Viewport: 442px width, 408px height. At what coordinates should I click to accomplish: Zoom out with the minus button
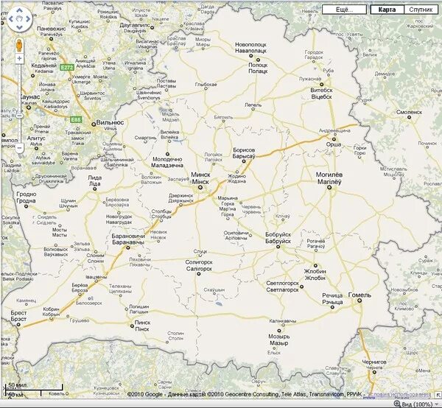19,147
